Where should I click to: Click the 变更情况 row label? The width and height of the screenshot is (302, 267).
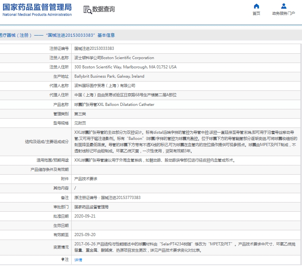[61, 247]
